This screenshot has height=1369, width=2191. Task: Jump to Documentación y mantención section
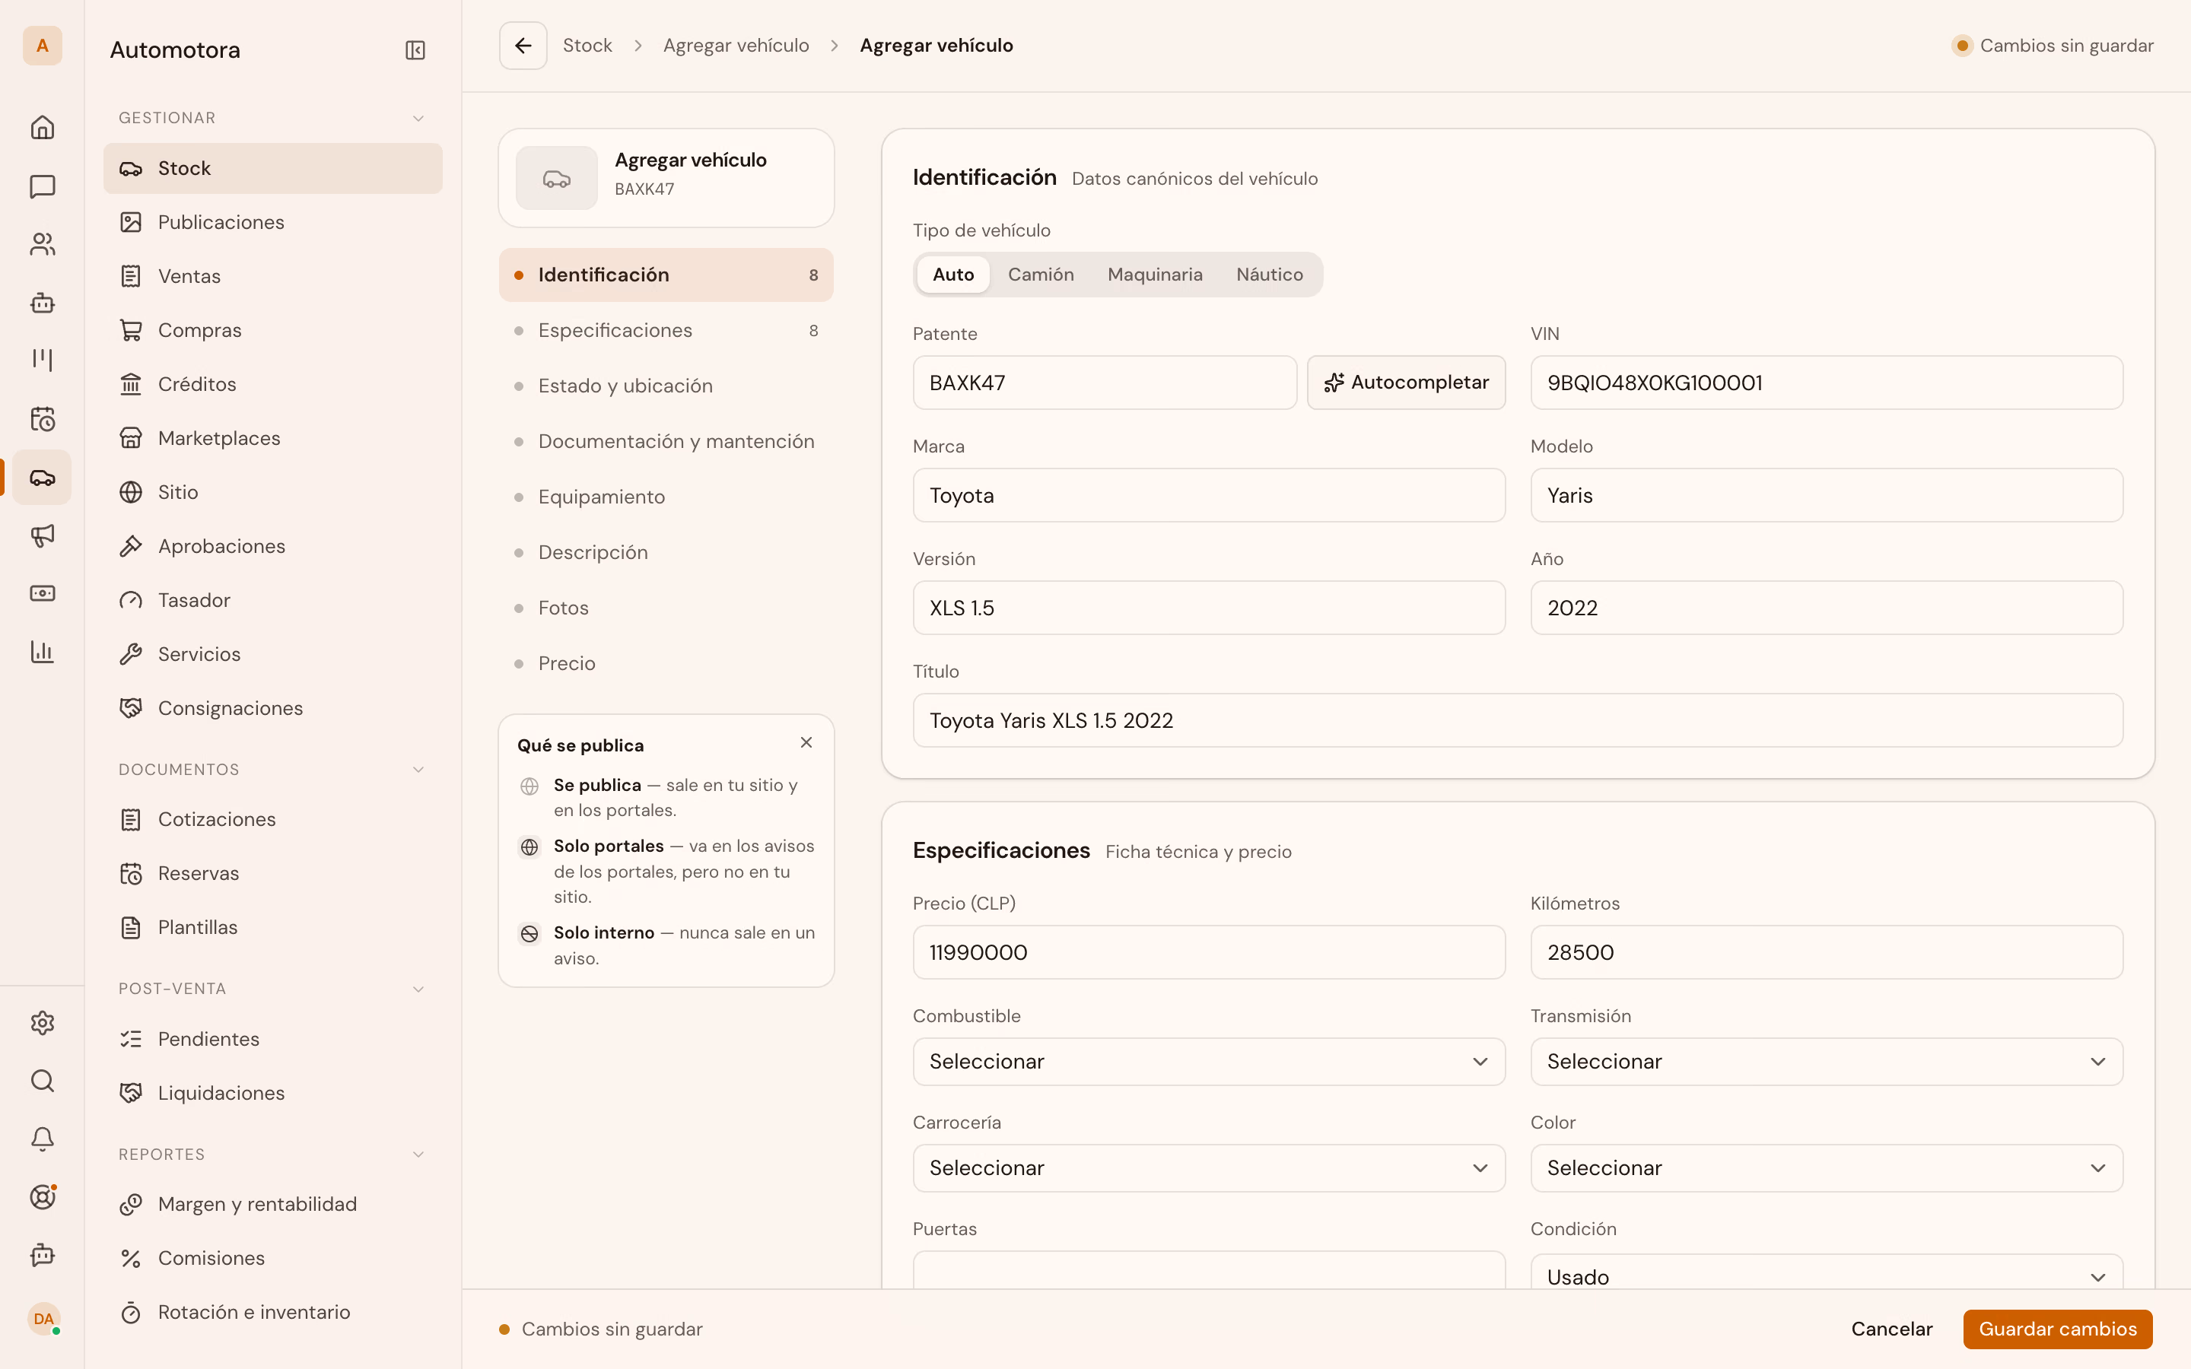[x=666, y=441]
